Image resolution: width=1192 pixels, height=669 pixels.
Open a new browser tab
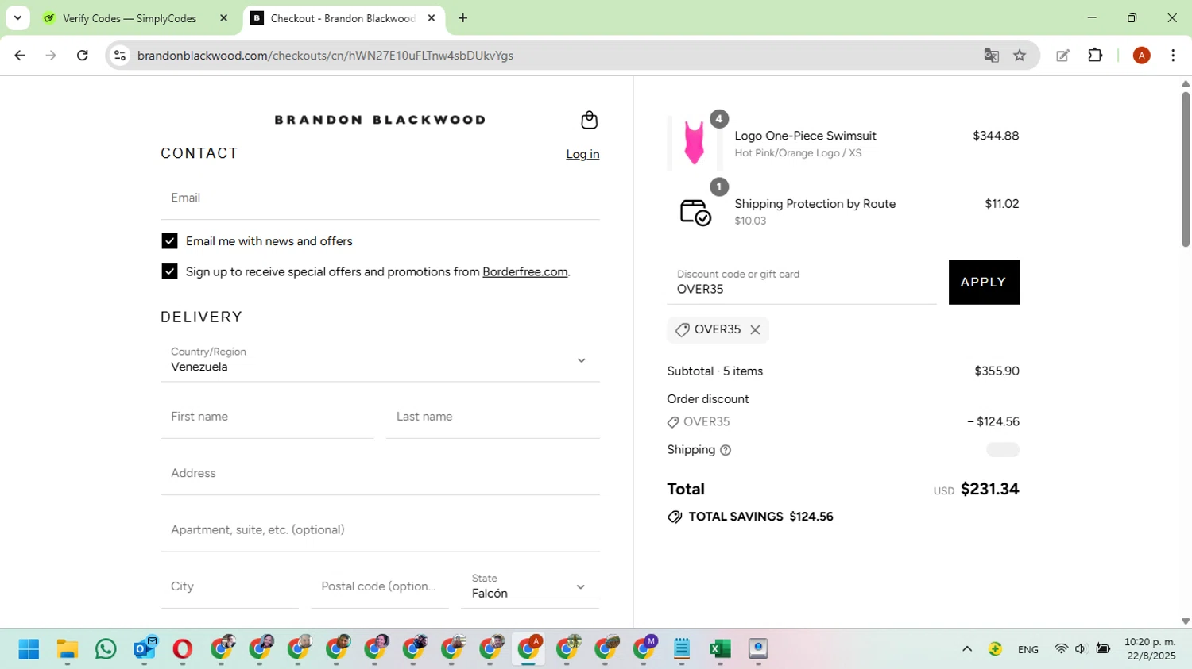click(462, 18)
